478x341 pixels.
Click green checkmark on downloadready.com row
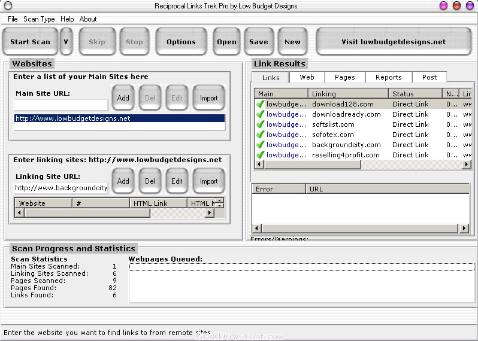pyautogui.click(x=260, y=114)
